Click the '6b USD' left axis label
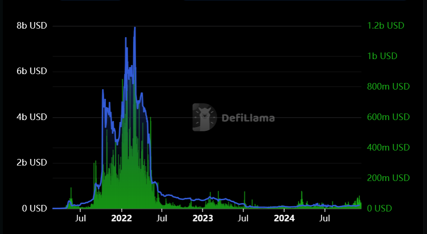This screenshot has height=234, width=427. pos(32,71)
